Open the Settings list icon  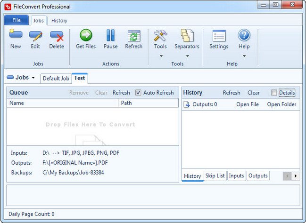pyautogui.click(x=219, y=36)
